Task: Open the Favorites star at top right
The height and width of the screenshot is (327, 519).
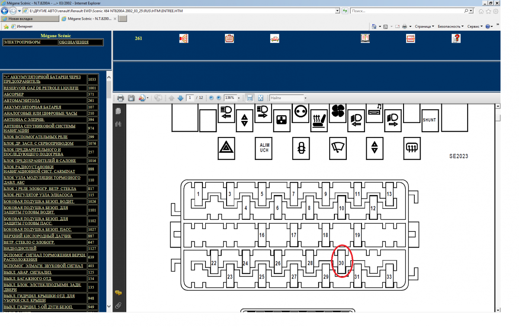Action: tap(489, 11)
